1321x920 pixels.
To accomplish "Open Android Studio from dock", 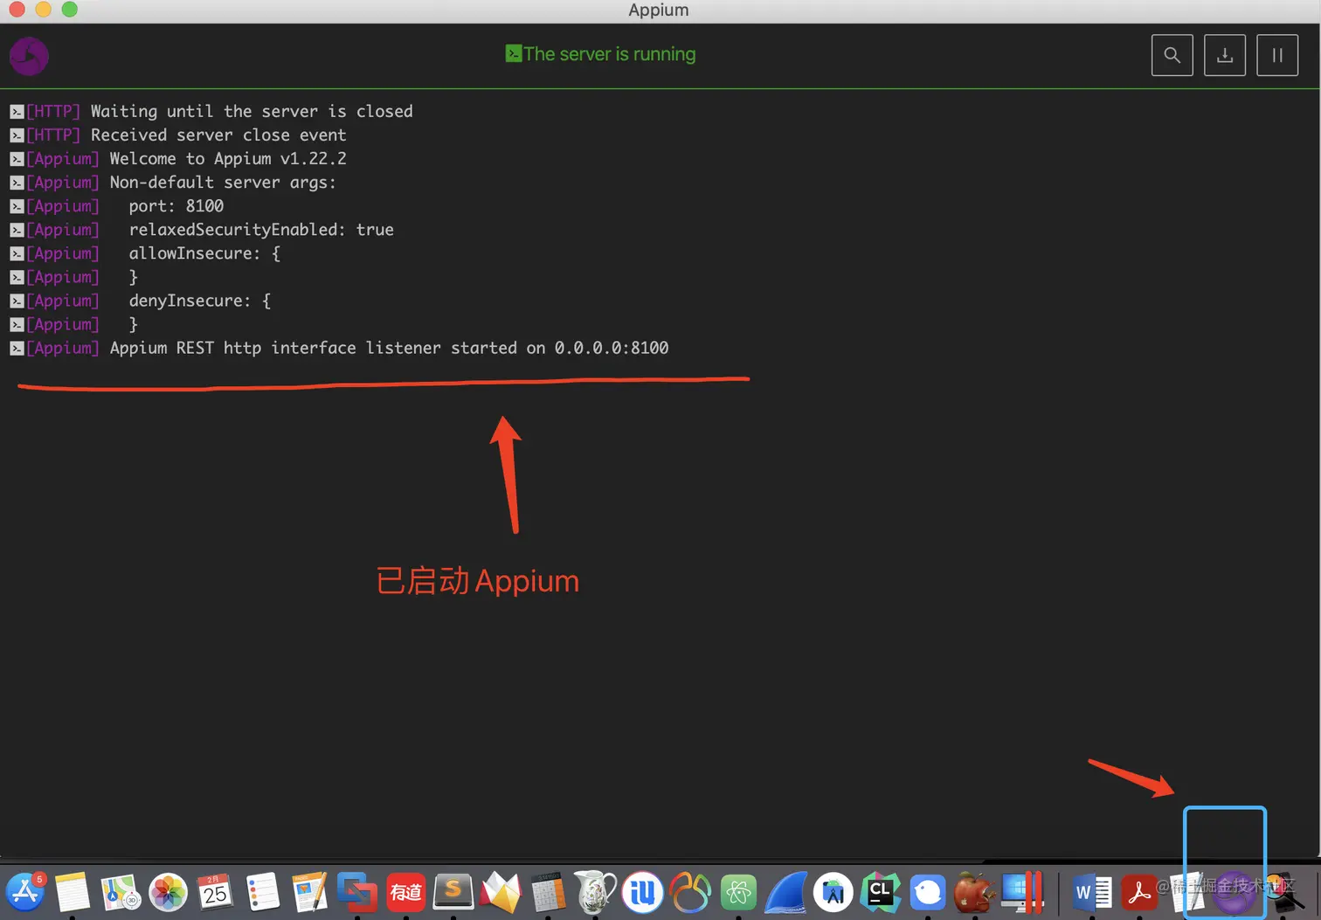I will 833,892.
